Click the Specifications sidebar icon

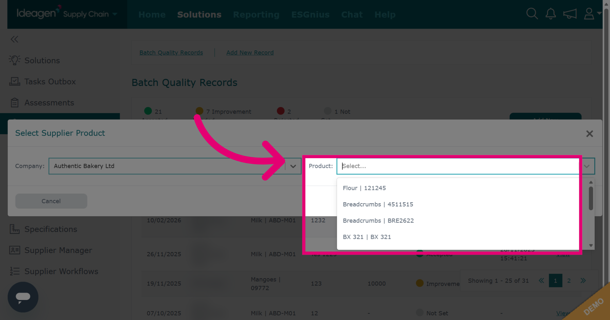pyautogui.click(x=15, y=229)
